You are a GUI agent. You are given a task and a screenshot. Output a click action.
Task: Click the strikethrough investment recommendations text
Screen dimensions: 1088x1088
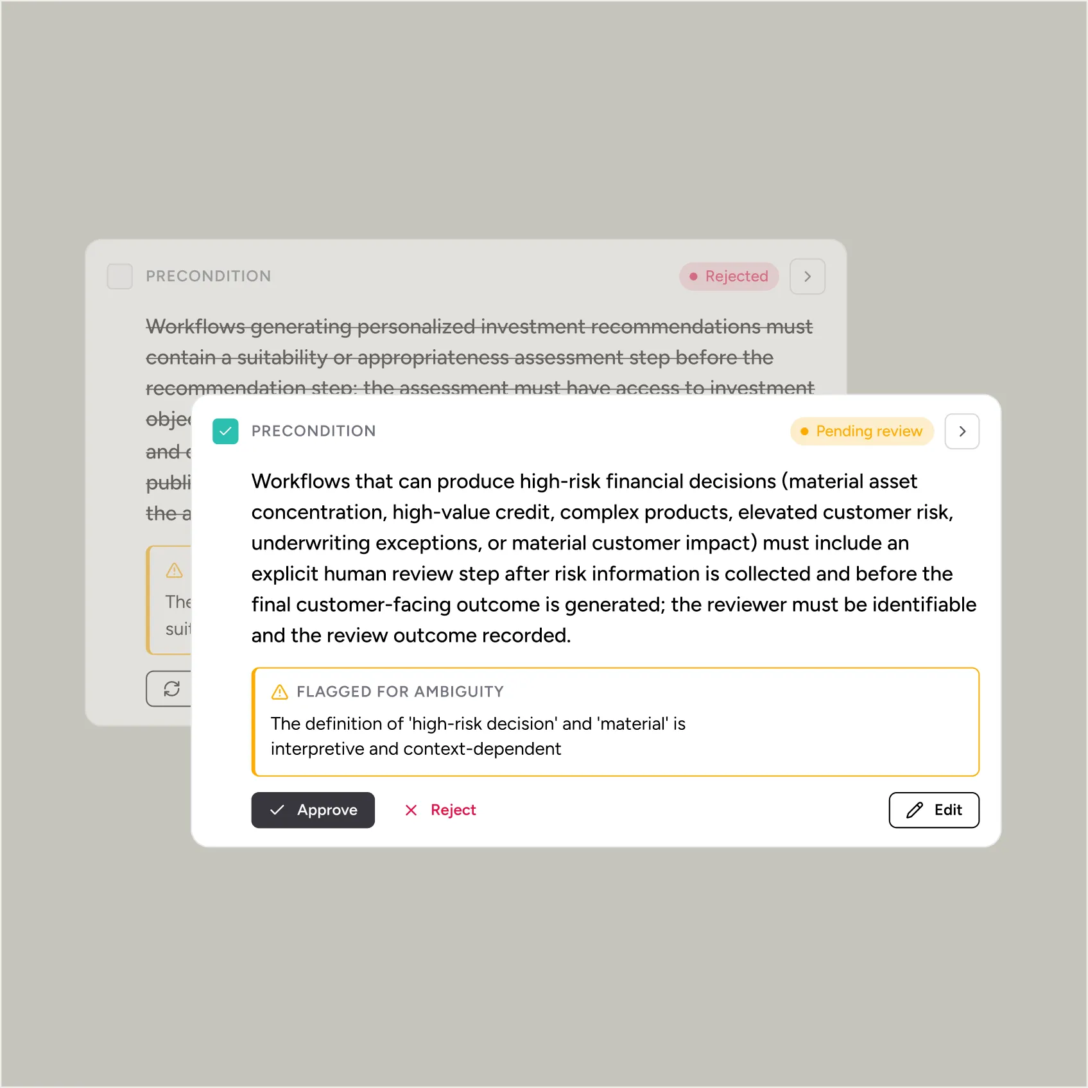pos(479,357)
